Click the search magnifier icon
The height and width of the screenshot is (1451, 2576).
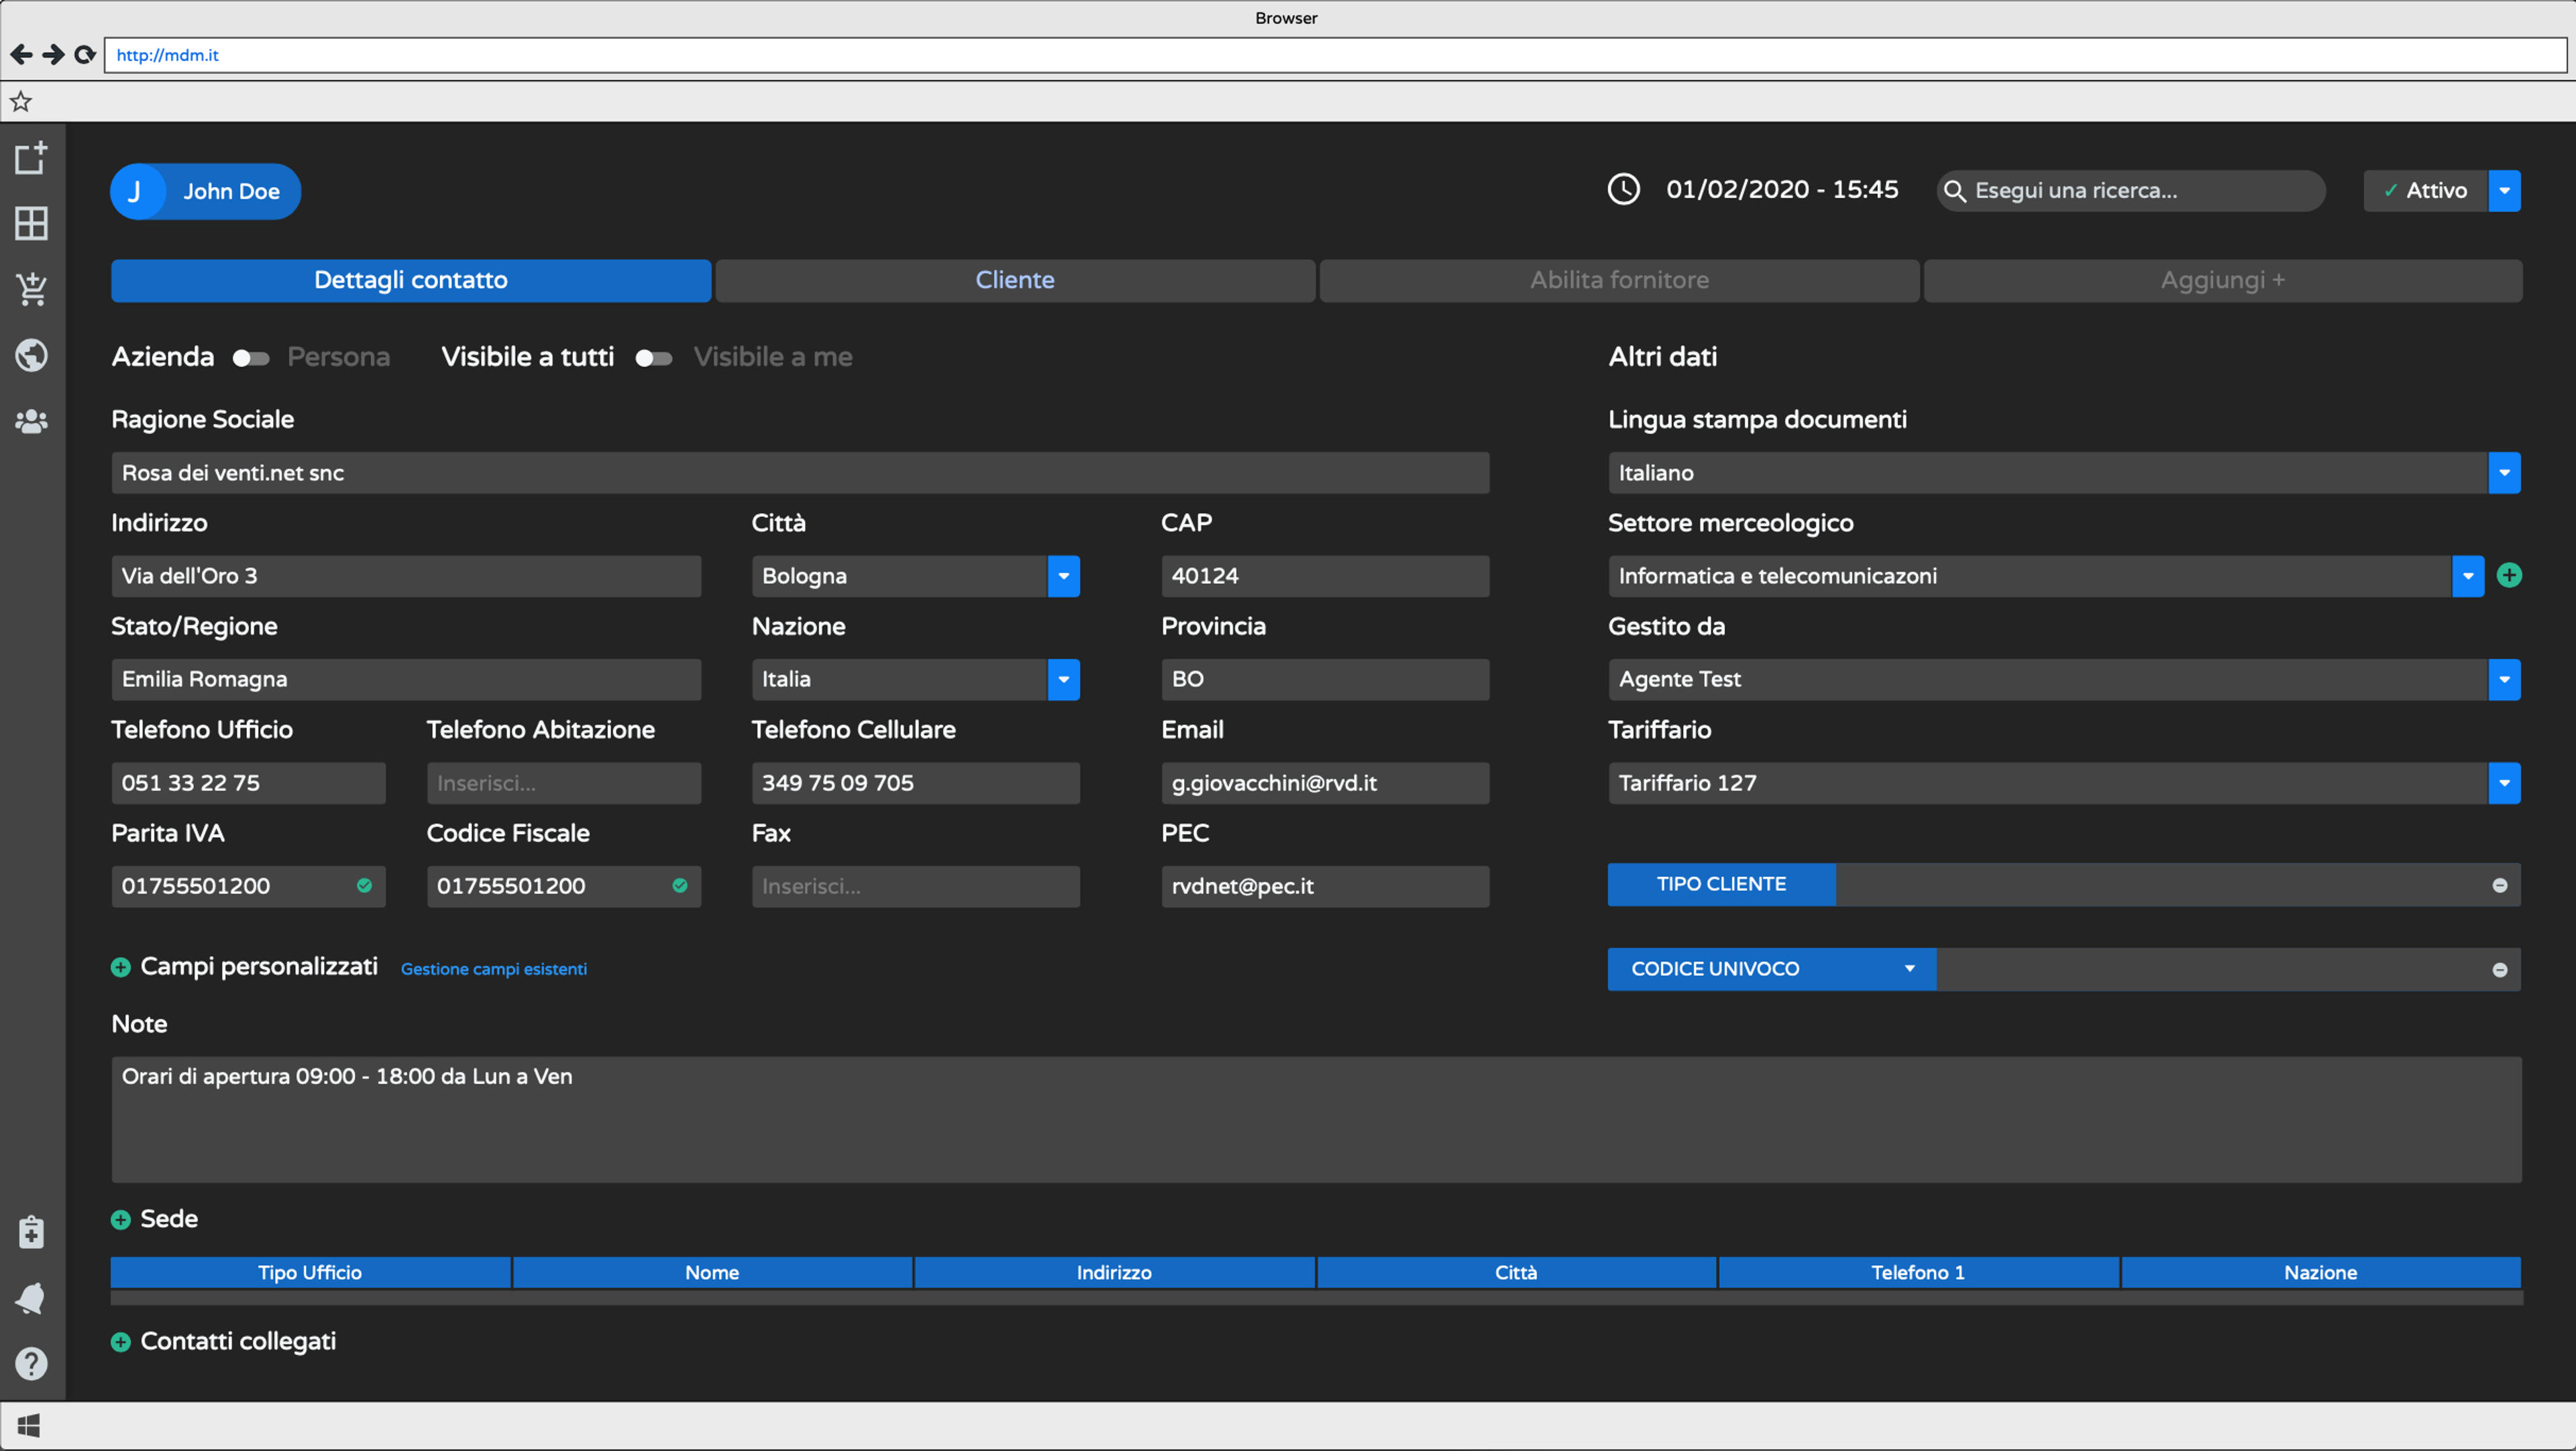[1954, 191]
